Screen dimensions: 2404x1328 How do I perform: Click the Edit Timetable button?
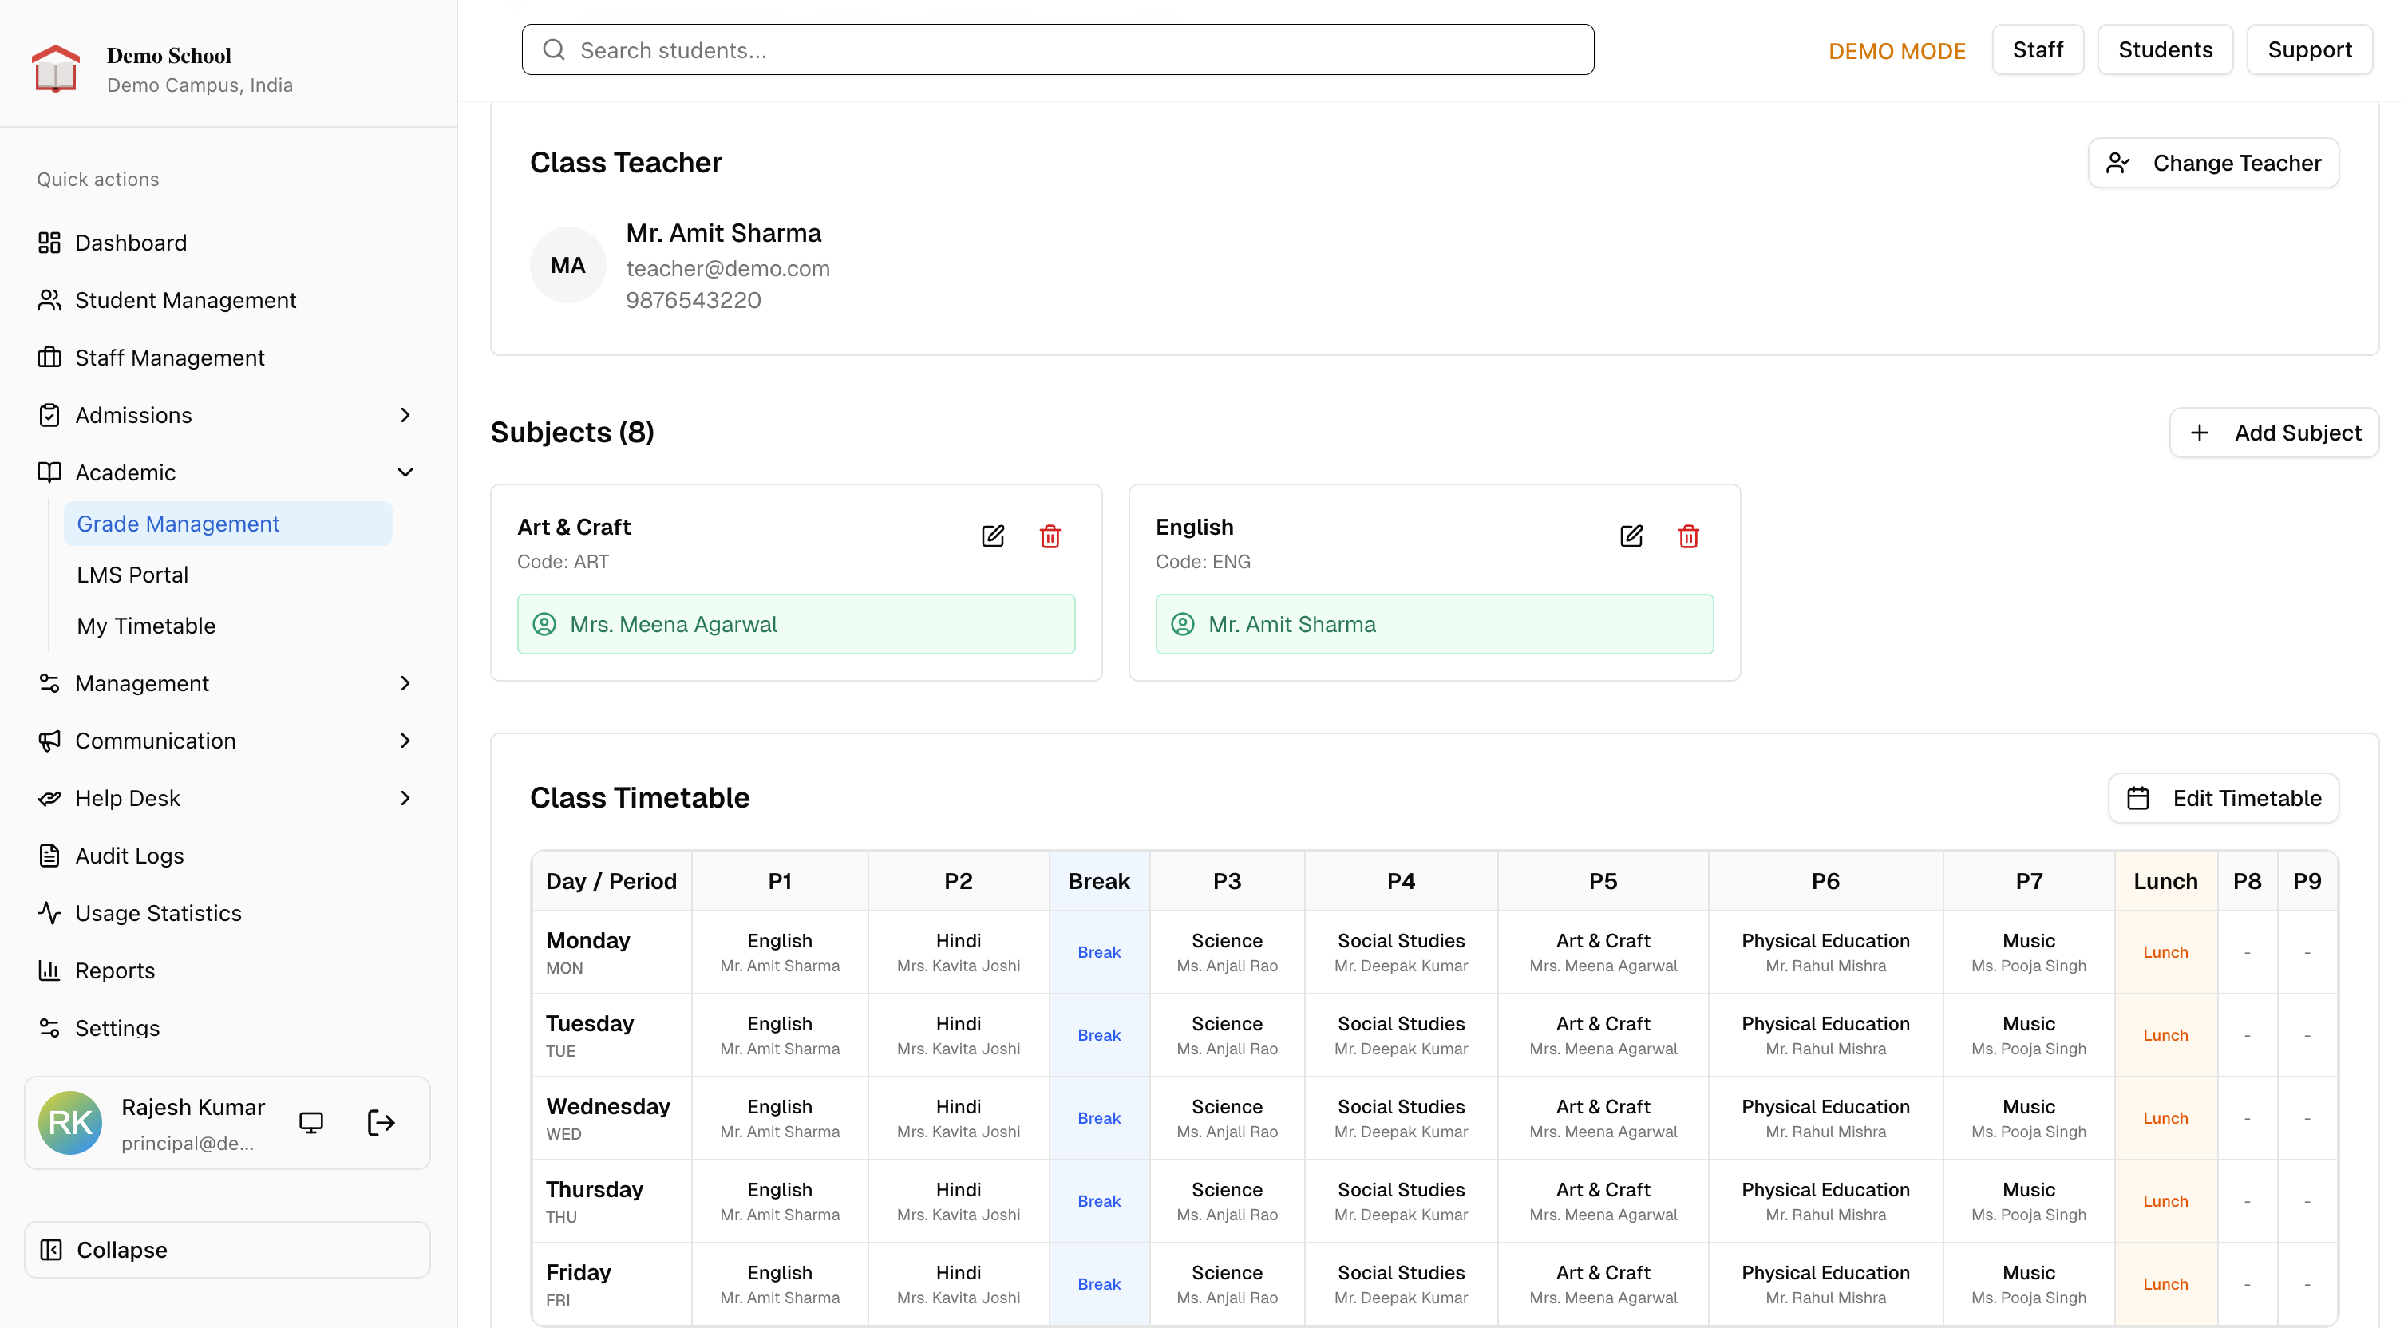click(2223, 798)
